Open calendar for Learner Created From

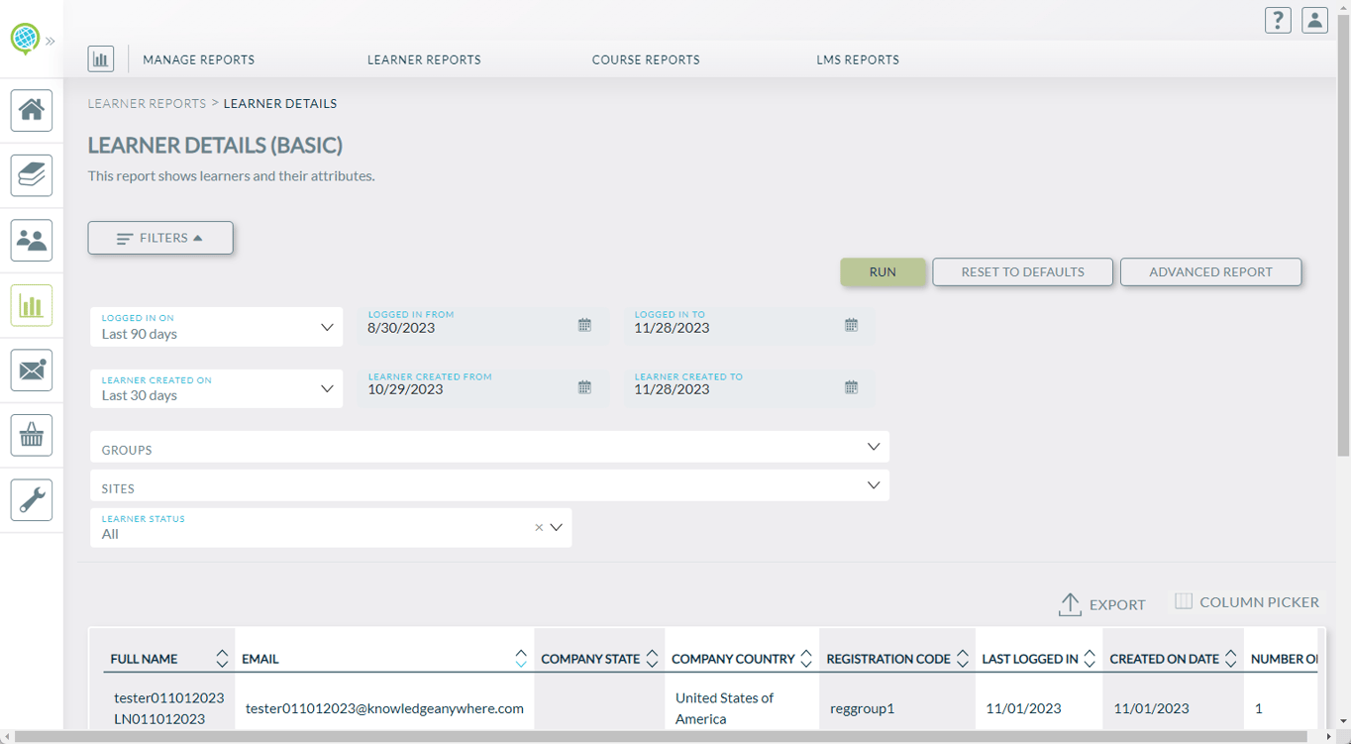point(584,387)
